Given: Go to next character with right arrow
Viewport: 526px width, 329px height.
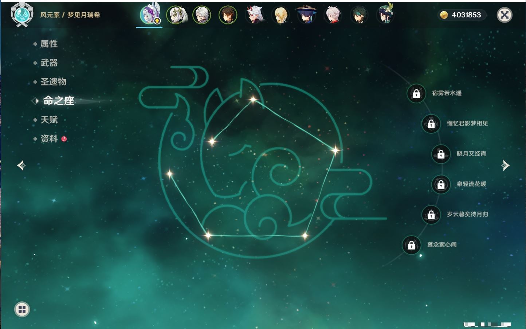Looking at the screenshot, I should [505, 165].
